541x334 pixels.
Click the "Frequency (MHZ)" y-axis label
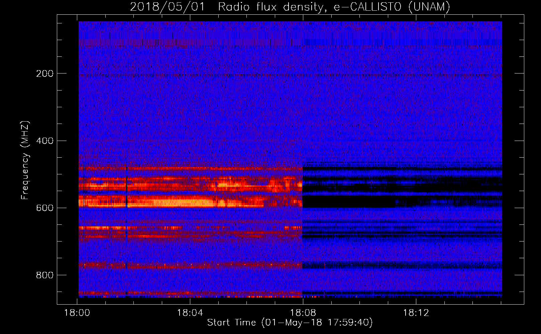[x=25, y=160]
